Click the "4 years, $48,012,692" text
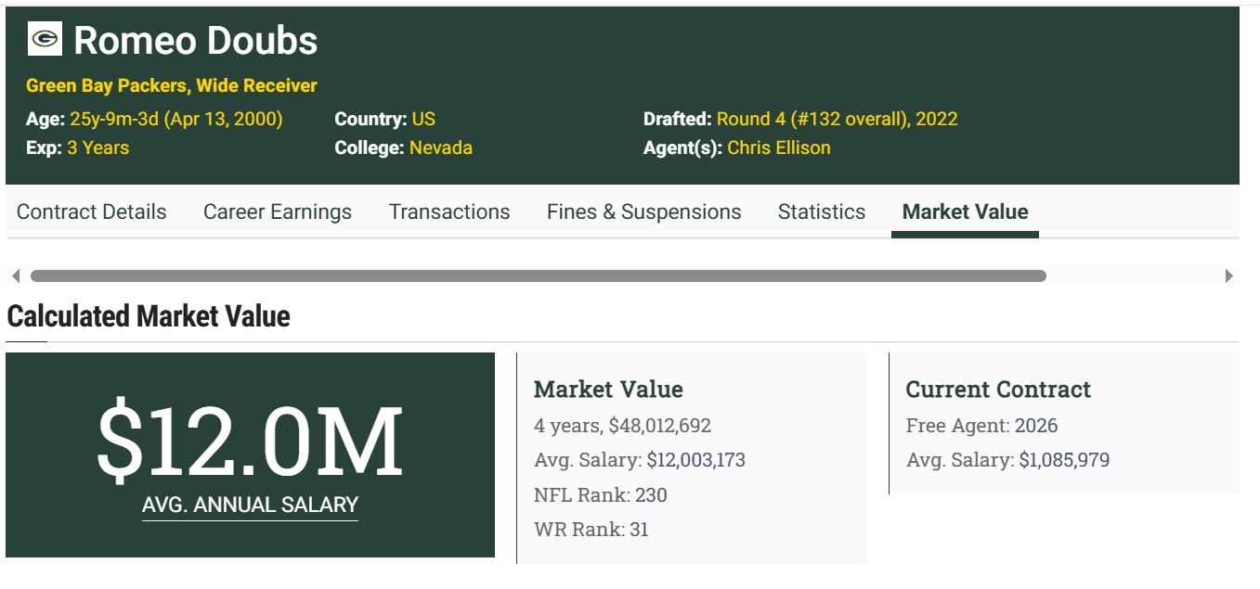The width and height of the screenshot is (1260, 589). pyautogui.click(x=622, y=426)
